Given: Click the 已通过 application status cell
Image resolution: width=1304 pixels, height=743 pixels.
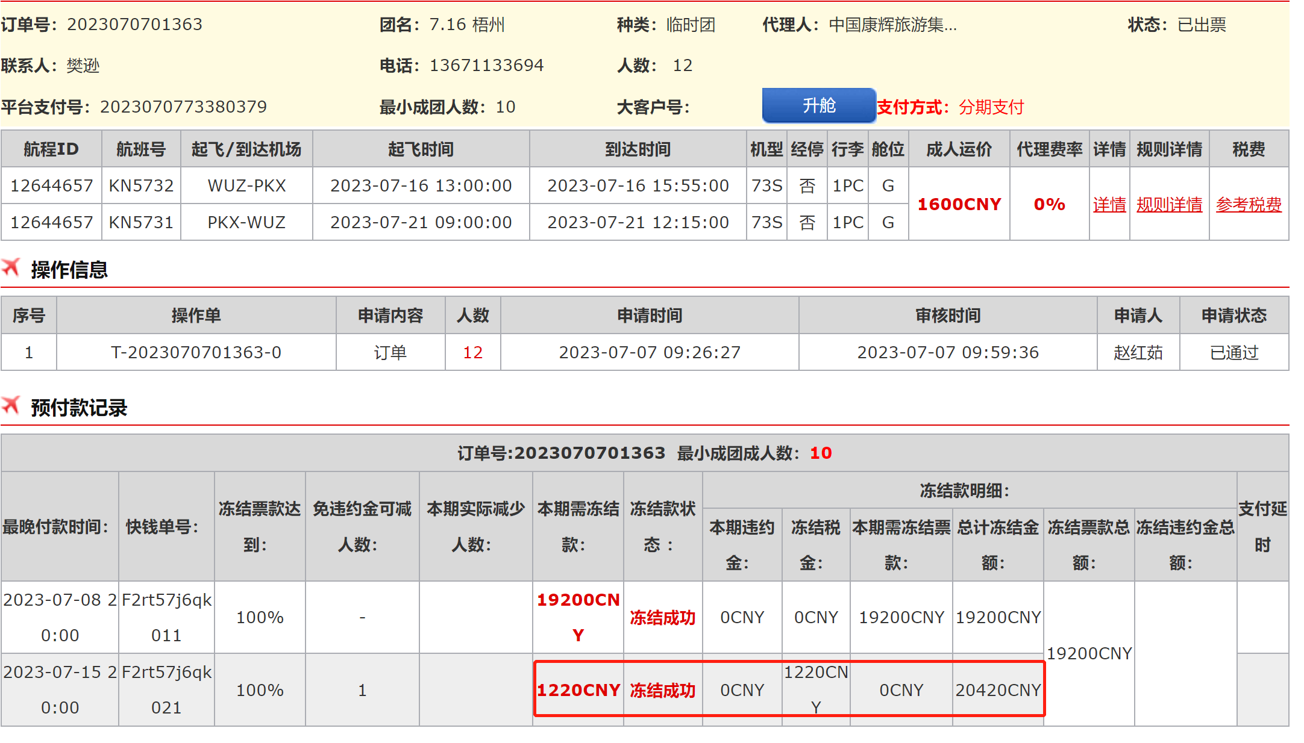Looking at the screenshot, I should tap(1233, 352).
